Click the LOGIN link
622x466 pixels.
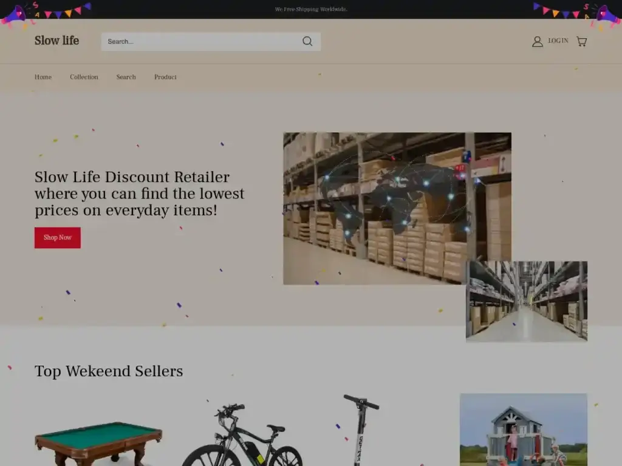tap(558, 41)
